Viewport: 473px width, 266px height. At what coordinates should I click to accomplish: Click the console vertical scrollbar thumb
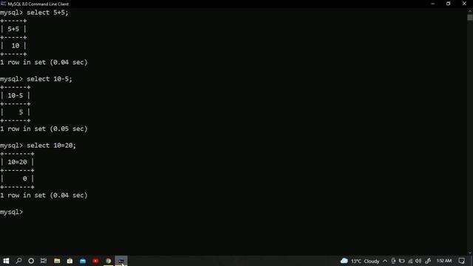[x=470, y=18]
